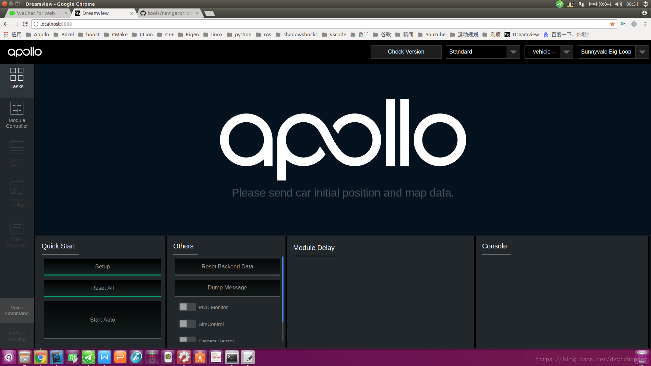Launch the Terminal from the dock

pos(232,357)
